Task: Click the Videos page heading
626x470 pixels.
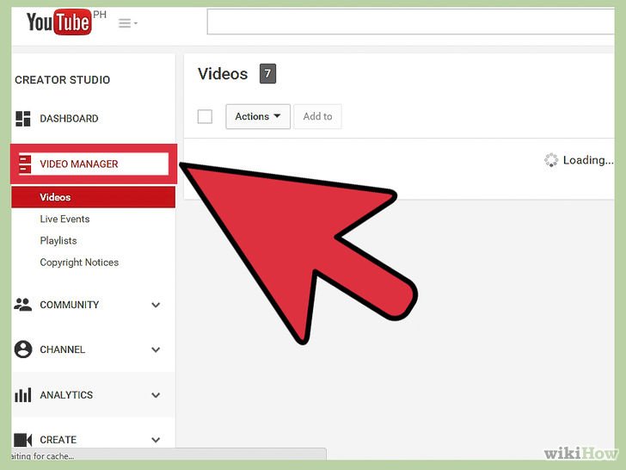Action: [223, 74]
